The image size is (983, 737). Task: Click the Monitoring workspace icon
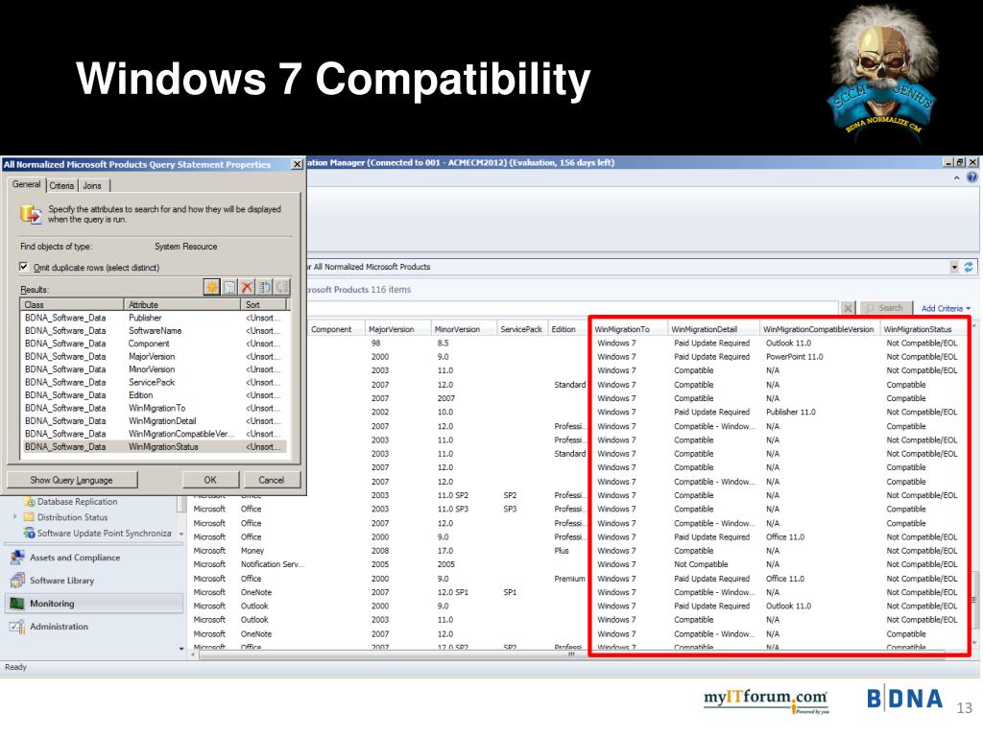click(18, 604)
